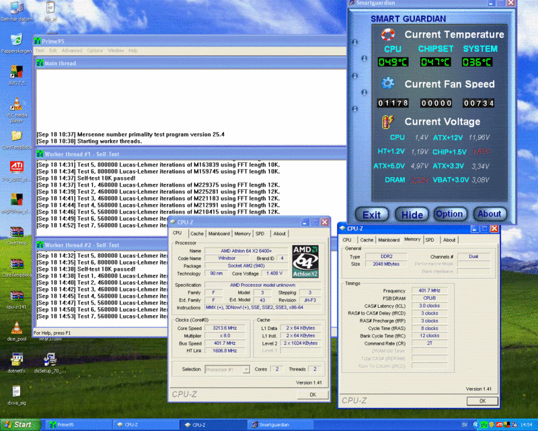This screenshot has height=431, width=538.
Task: Open the avg75free installer icon
Action: [16, 200]
